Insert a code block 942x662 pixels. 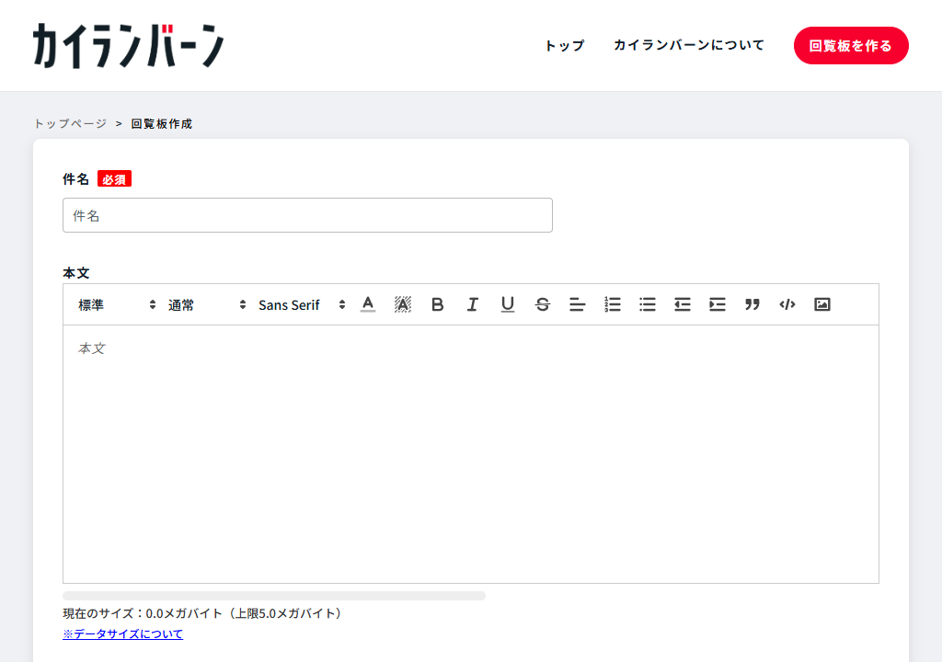coord(787,304)
